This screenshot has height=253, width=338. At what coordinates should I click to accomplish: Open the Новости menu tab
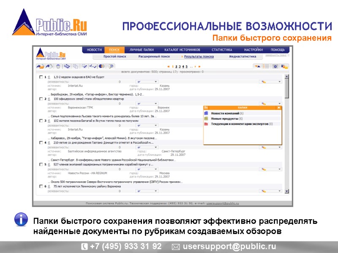point(94,50)
